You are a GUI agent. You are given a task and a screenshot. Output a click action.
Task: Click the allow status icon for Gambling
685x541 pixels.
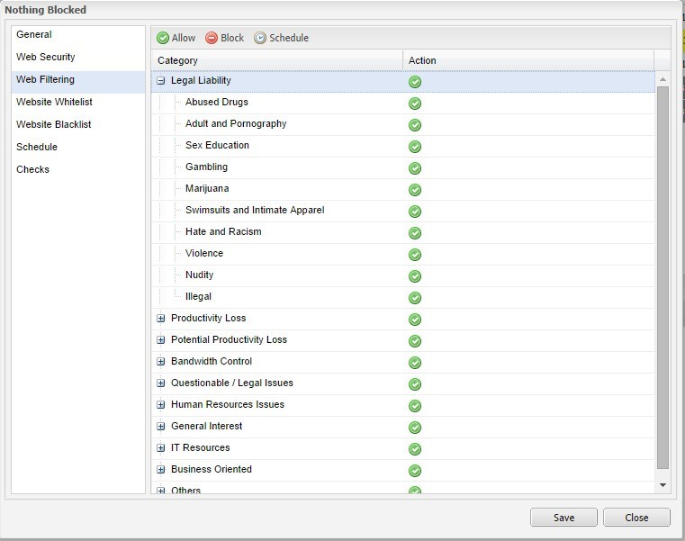click(415, 168)
